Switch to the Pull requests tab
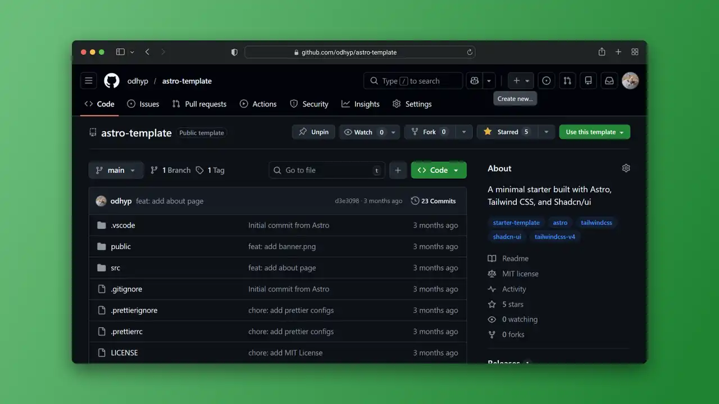 (x=199, y=104)
